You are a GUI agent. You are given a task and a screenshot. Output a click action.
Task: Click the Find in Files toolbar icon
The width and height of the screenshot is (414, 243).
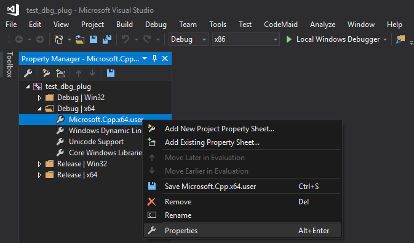tap(400, 39)
